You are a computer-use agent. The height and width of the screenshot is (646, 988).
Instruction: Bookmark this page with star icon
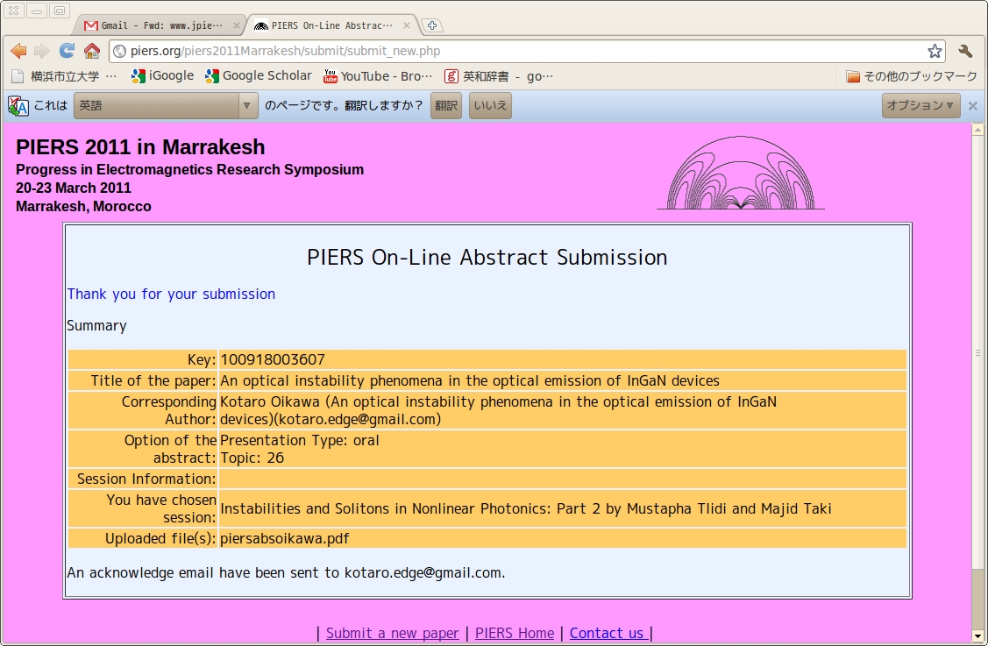[935, 51]
